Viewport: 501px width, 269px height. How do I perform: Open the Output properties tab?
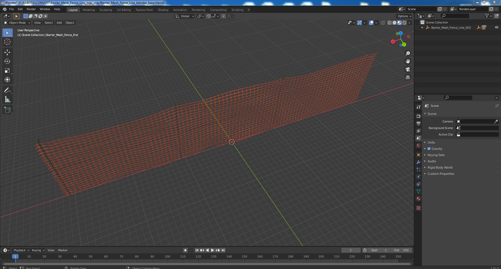coord(419,123)
